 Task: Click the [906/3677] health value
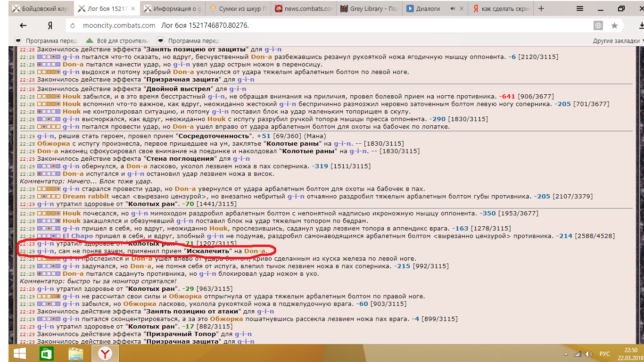(x=536, y=96)
